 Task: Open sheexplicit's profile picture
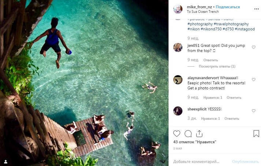click(178, 111)
